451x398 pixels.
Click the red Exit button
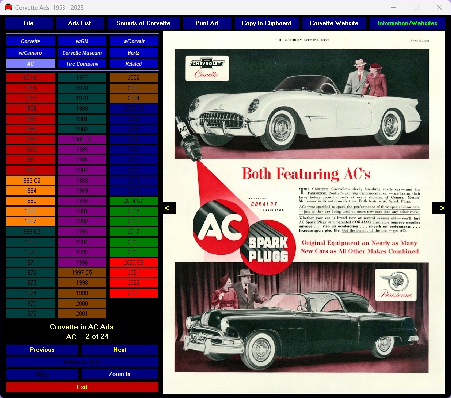[82, 387]
